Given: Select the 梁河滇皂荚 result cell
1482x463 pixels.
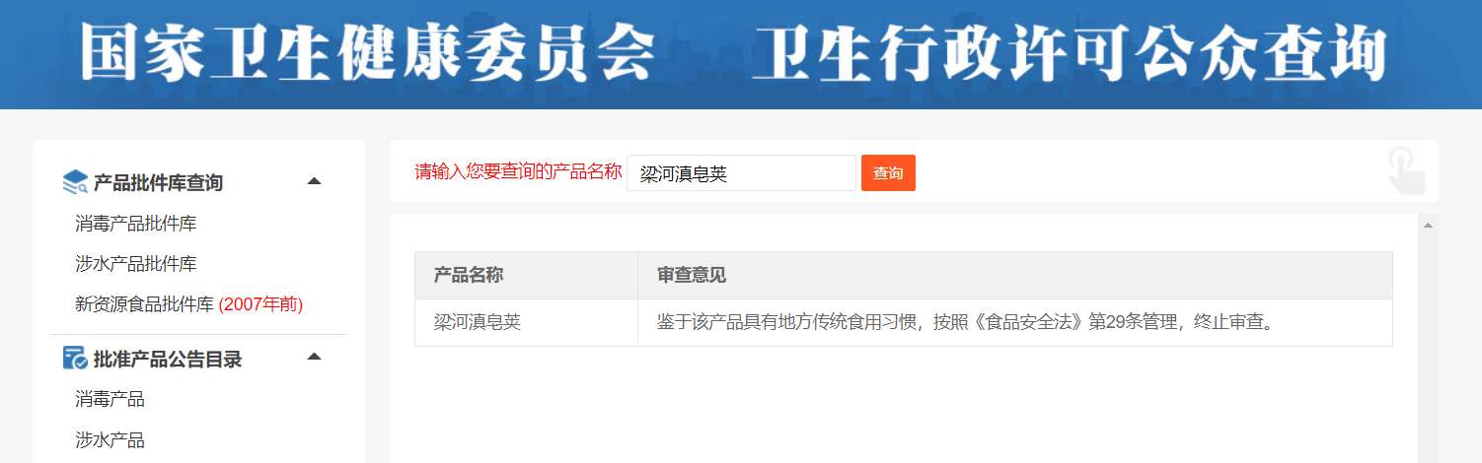Looking at the screenshot, I should click(x=478, y=322).
